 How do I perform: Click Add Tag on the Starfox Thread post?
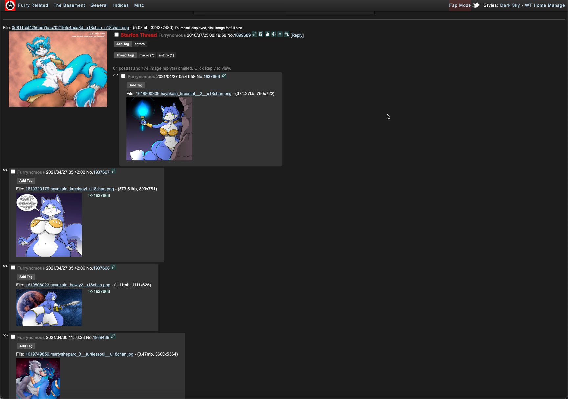(123, 44)
